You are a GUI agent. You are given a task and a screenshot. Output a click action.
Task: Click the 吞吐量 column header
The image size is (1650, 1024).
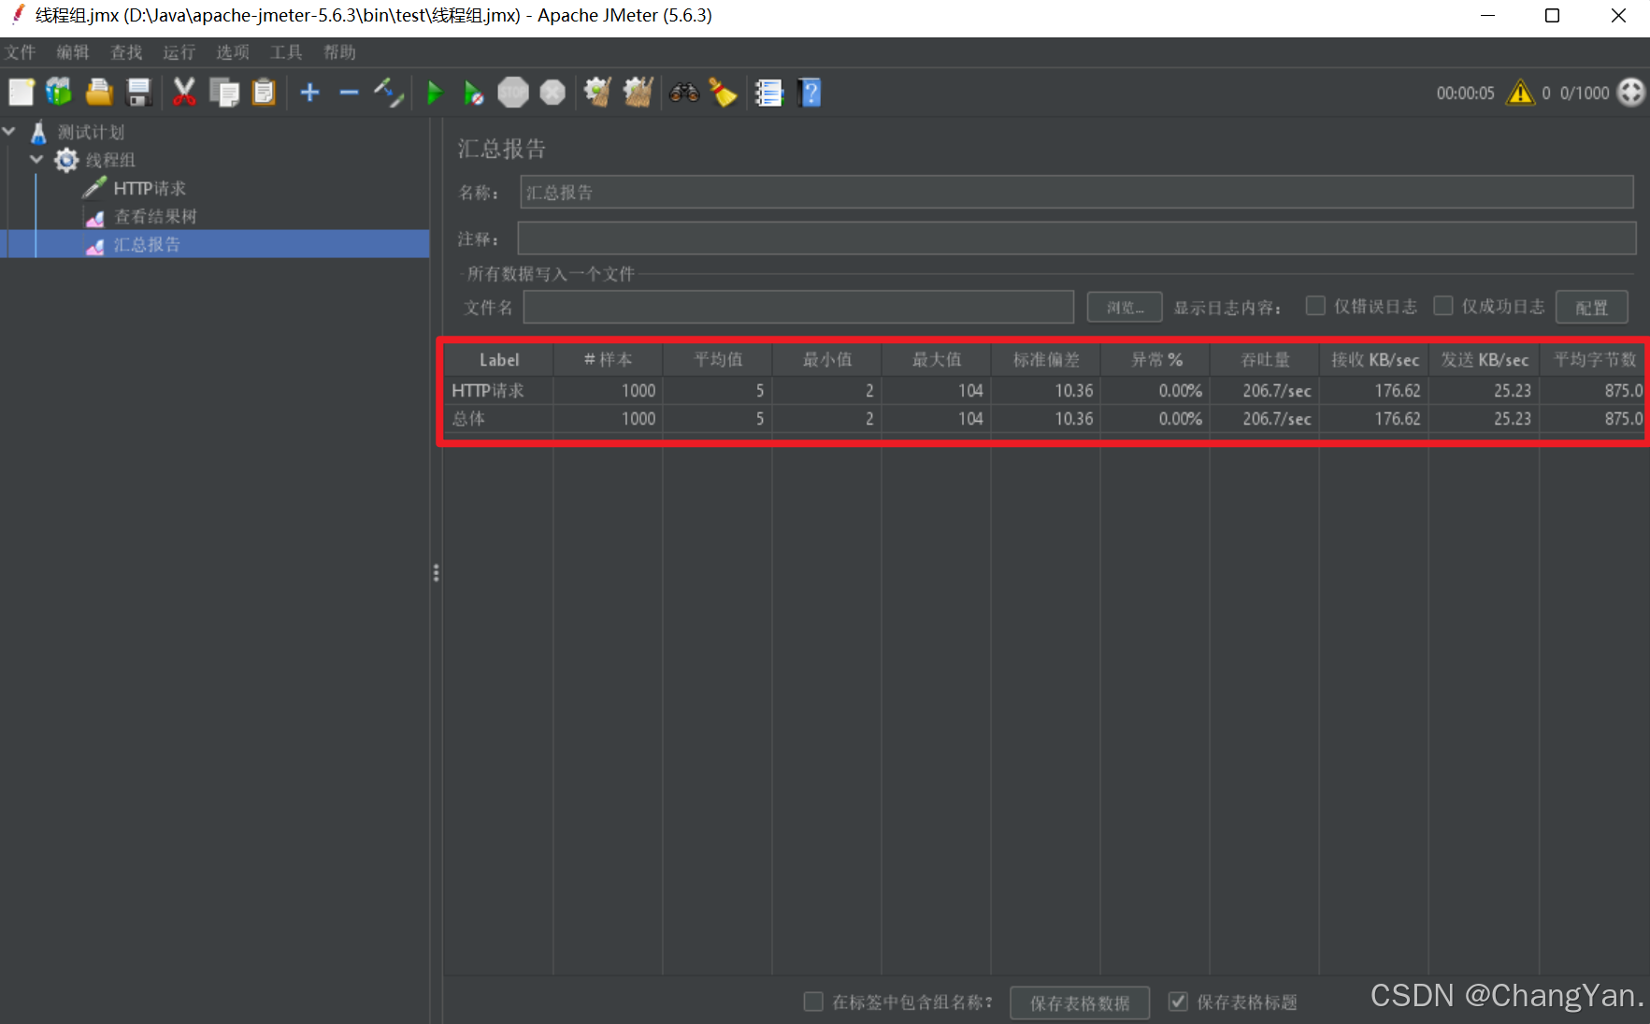click(1265, 359)
